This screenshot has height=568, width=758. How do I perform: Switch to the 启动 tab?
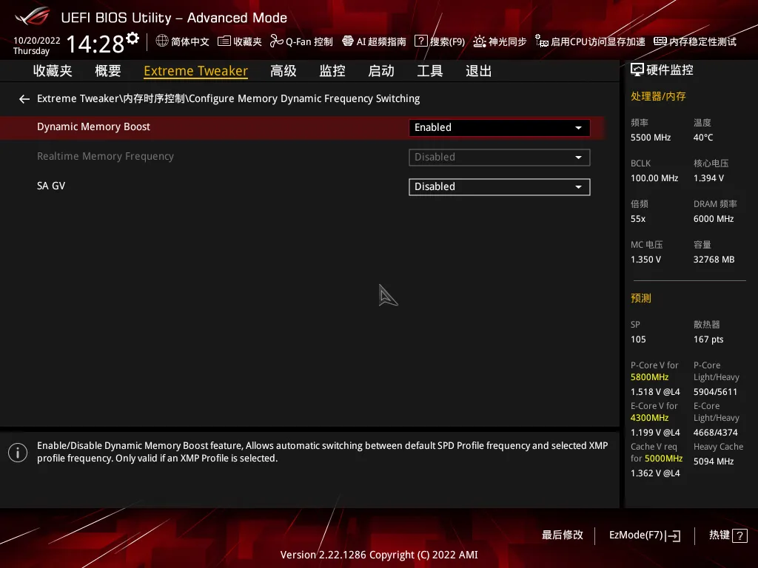click(x=381, y=71)
